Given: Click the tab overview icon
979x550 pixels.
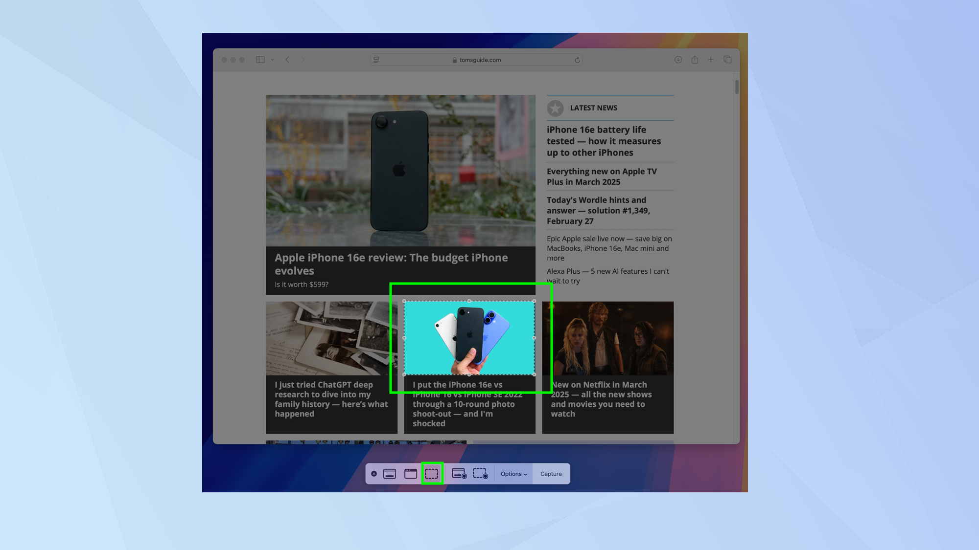Looking at the screenshot, I should (728, 59).
